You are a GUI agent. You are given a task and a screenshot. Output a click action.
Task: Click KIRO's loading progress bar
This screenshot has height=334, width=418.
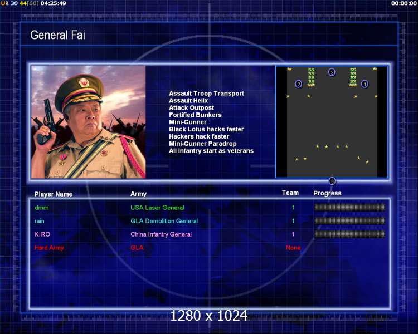[x=350, y=234]
